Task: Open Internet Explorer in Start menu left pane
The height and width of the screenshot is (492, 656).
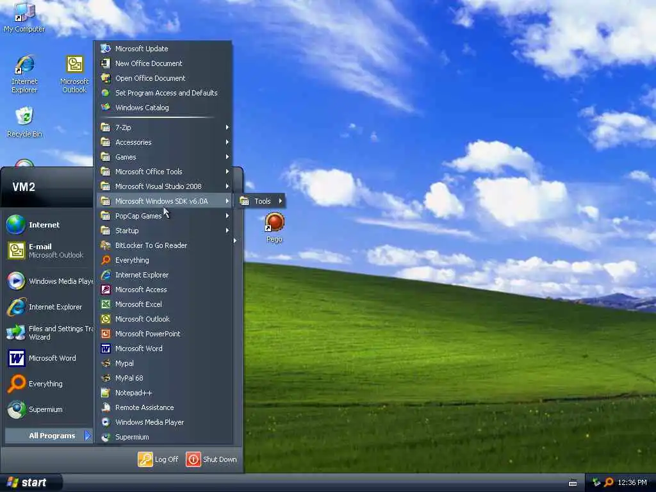Action: (x=48, y=307)
